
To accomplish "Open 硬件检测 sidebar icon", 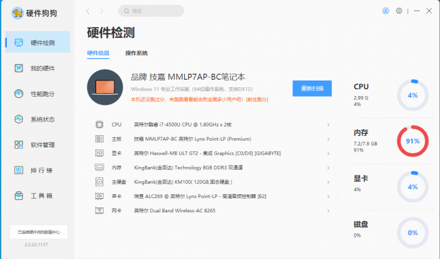I will click(19, 43).
